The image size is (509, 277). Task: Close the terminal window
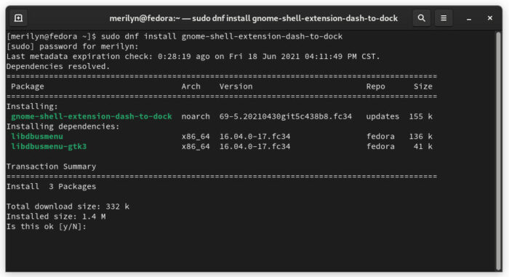point(490,18)
